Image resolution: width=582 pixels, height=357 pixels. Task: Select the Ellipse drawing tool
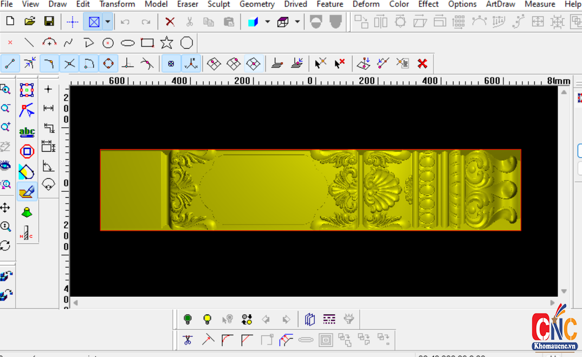(x=127, y=42)
